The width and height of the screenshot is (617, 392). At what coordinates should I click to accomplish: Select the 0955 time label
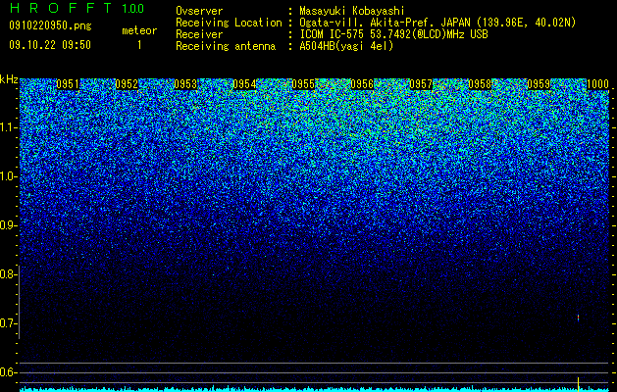(x=303, y=84)
